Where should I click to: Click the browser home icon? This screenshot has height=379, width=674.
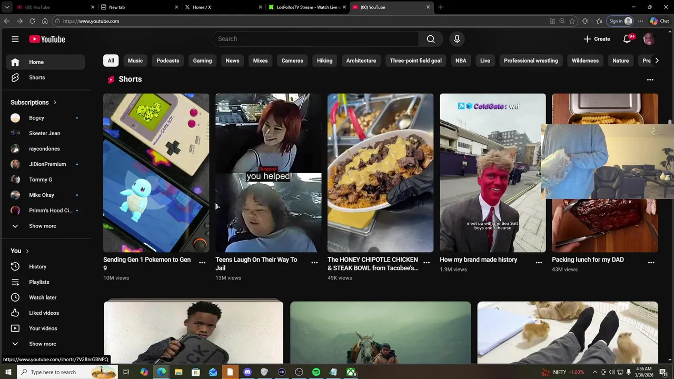(45, 21)
